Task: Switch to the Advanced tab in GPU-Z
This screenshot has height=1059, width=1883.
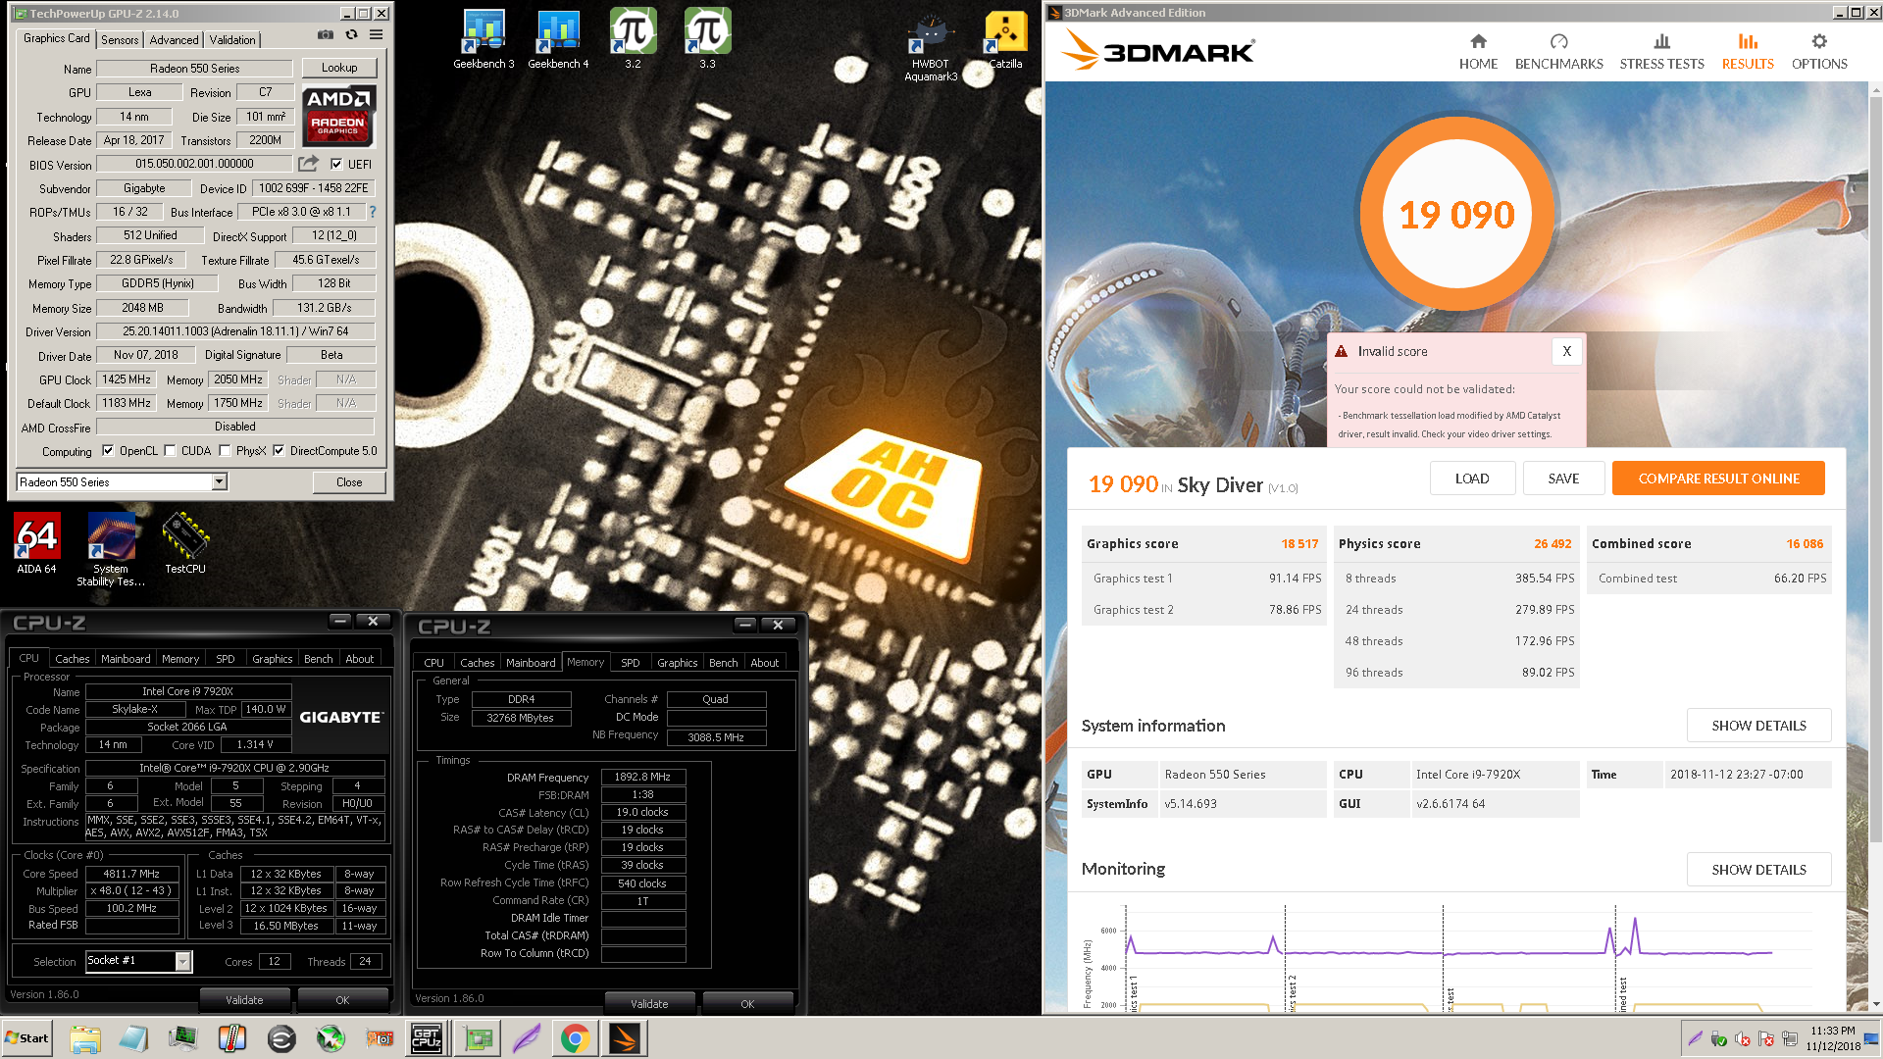Action: click(x=174, y=40)
